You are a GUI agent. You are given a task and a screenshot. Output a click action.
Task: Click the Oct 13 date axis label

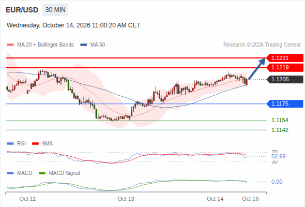click(x=126, y=199)
